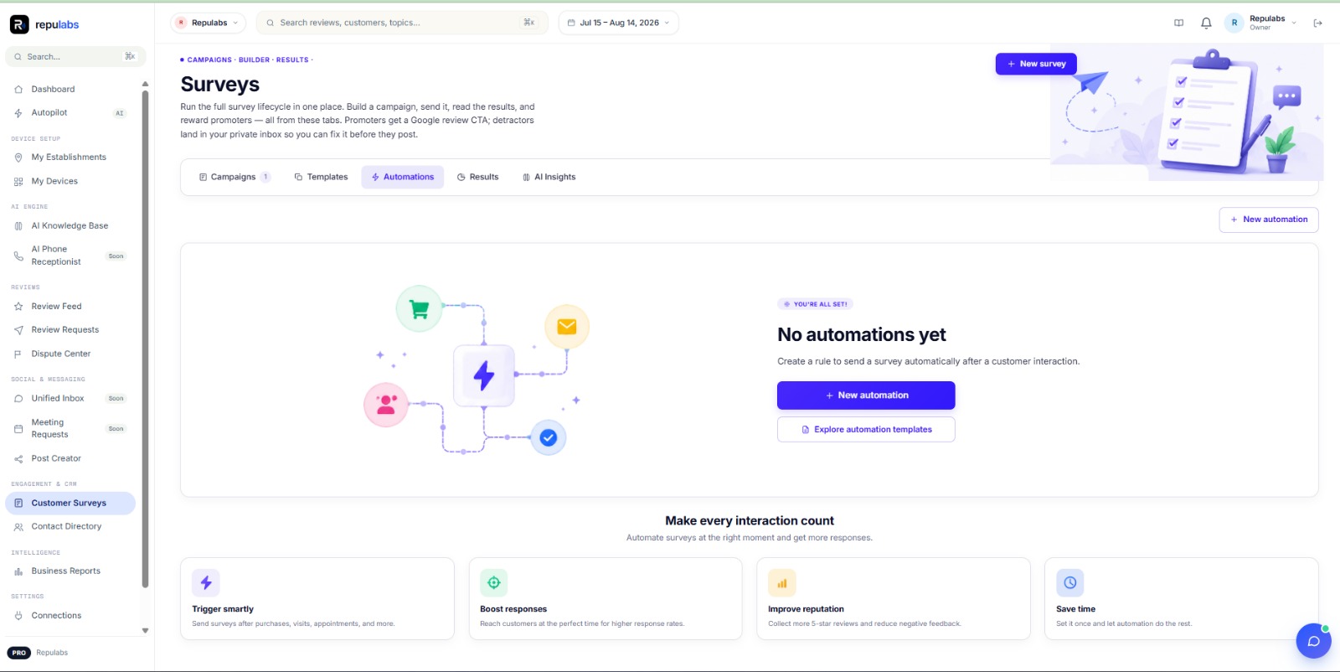Click the Save time clock icon
This screenshot has width=1340, height=672.
1070,582
